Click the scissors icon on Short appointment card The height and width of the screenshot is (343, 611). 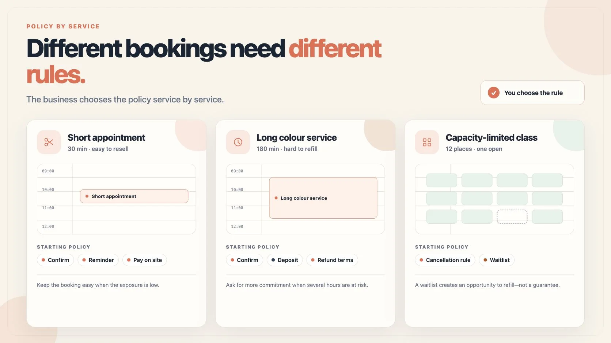(x=49, y=142)
